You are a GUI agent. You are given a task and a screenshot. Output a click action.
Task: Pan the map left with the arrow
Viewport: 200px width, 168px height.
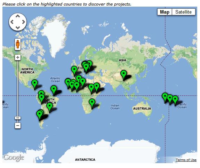tap(12, 22)
